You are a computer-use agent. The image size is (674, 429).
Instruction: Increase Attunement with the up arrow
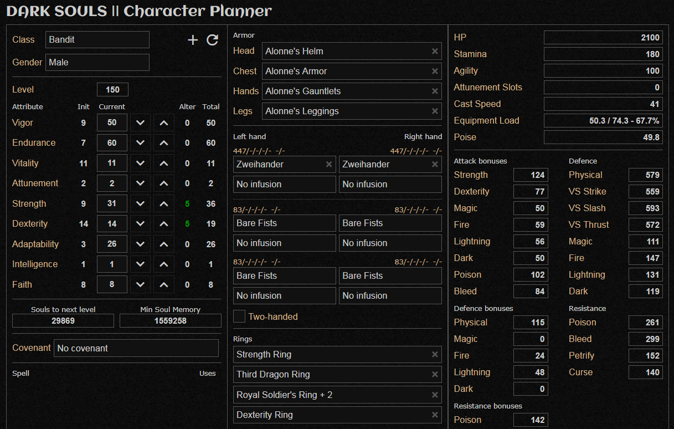[x=164, y=183]
